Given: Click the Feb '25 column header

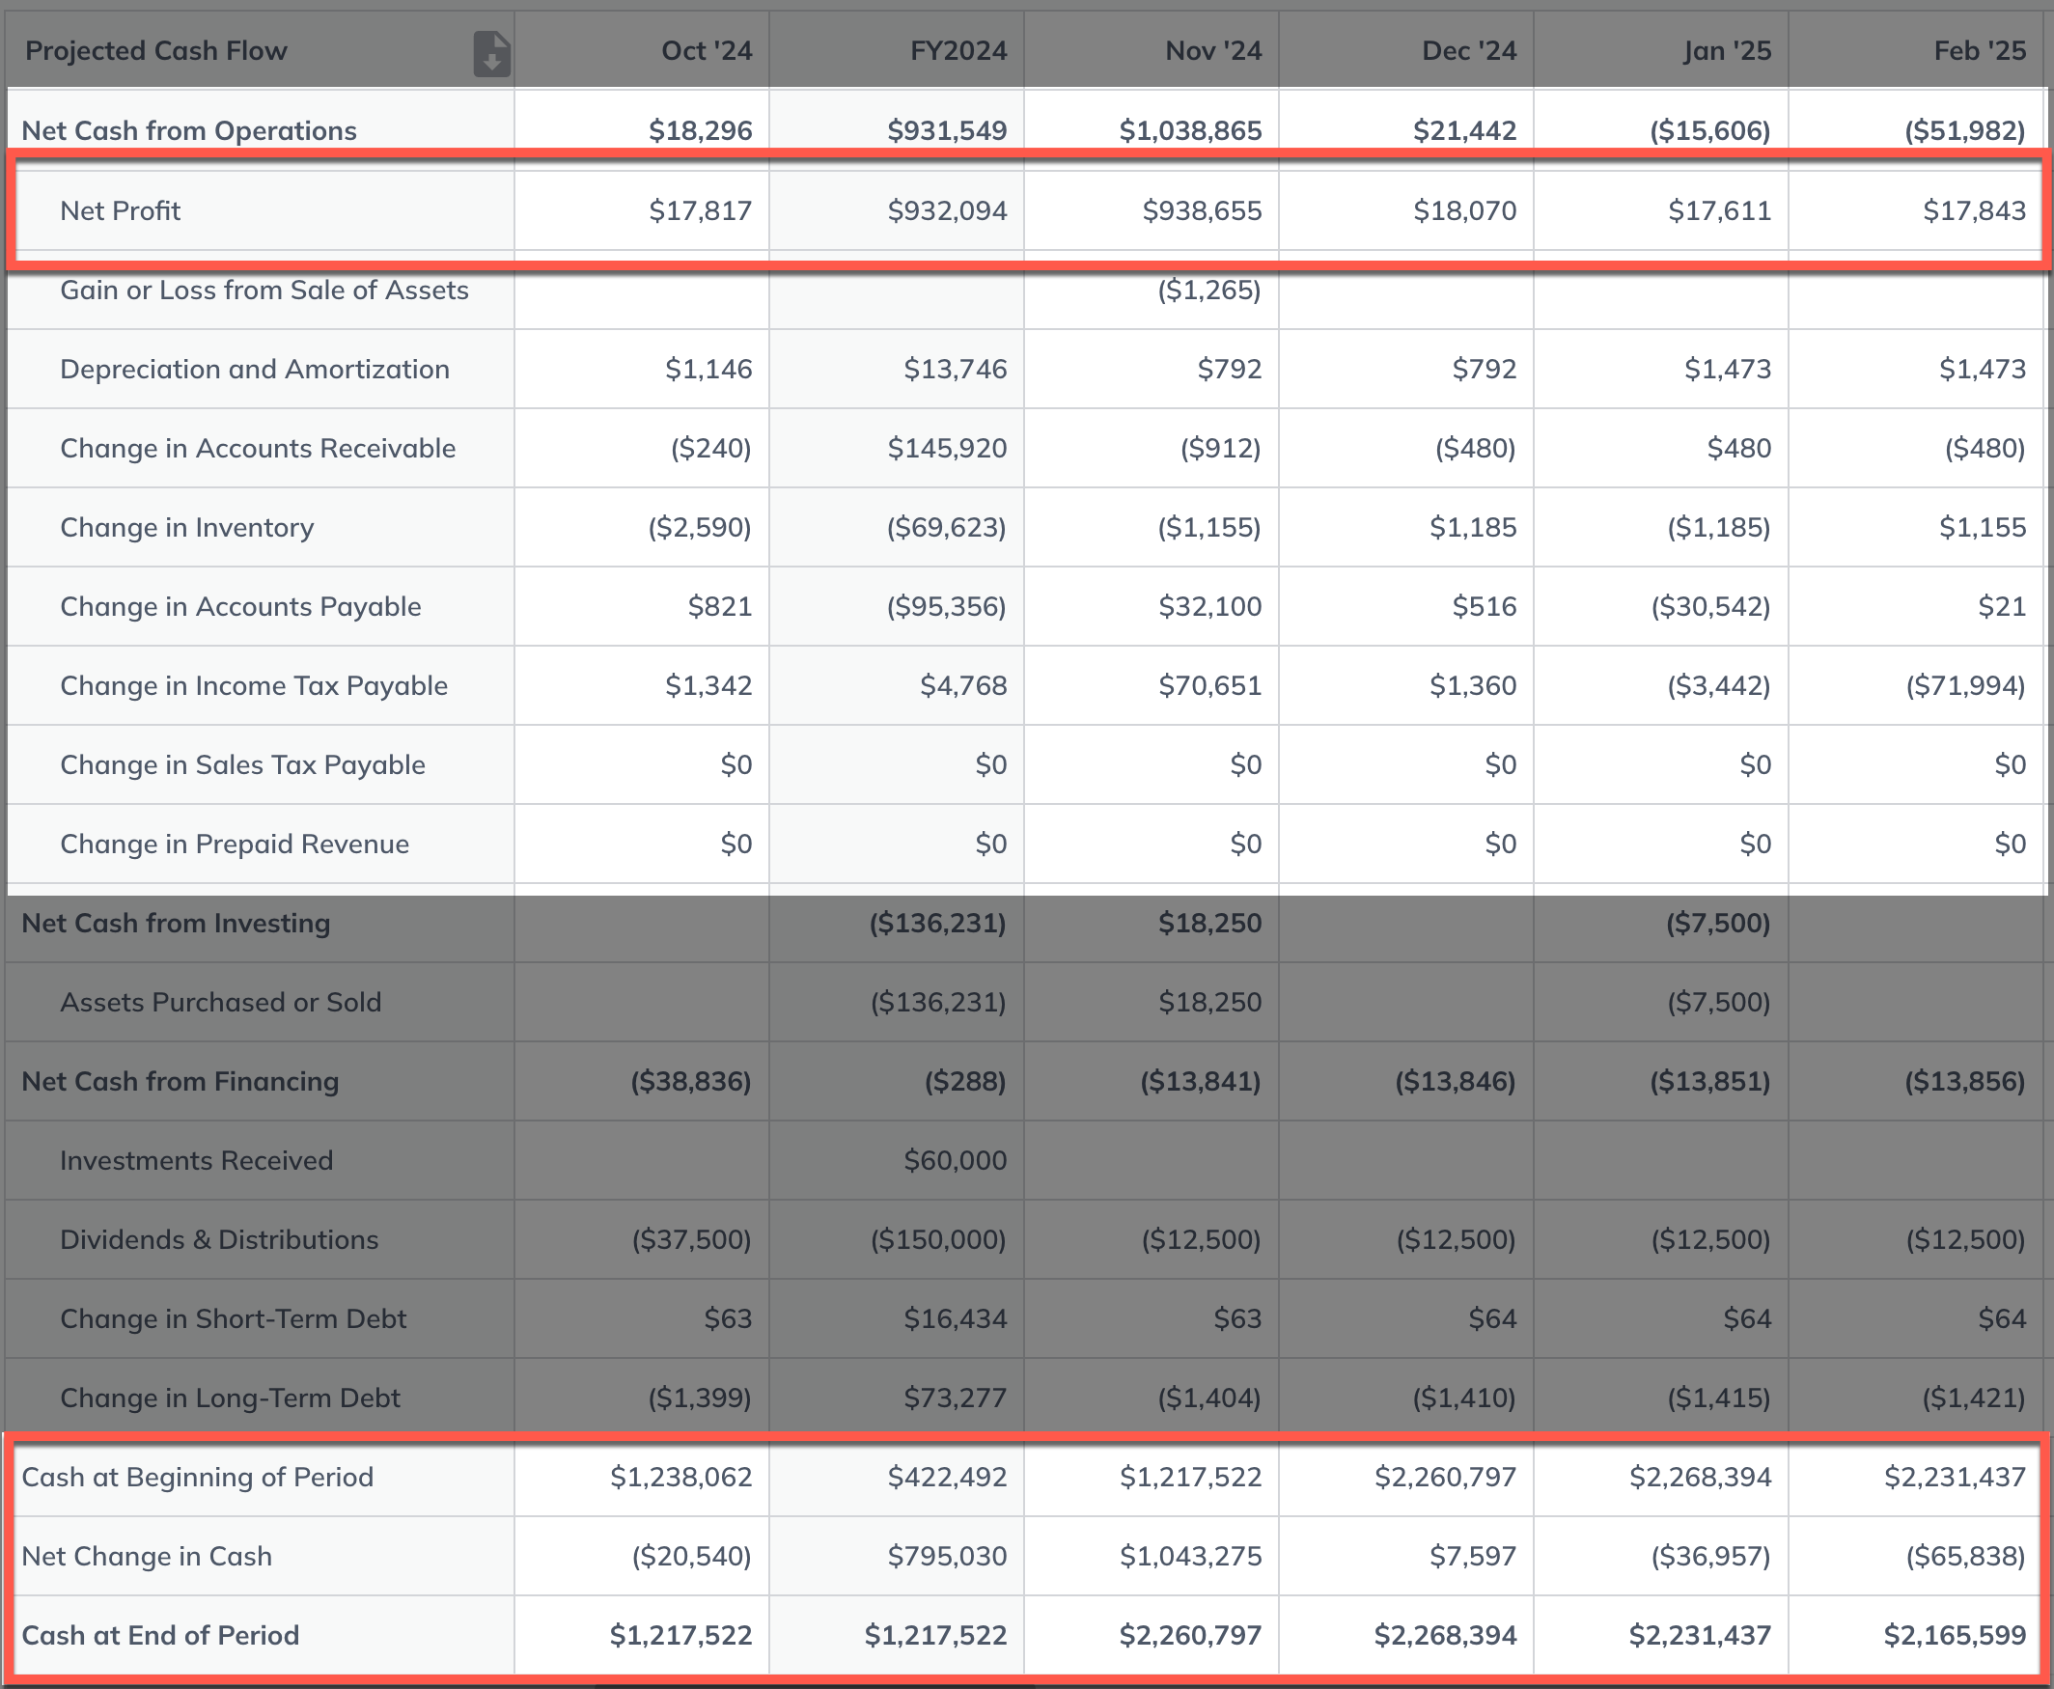Looking at the screenshot, I should [1978, 50].
